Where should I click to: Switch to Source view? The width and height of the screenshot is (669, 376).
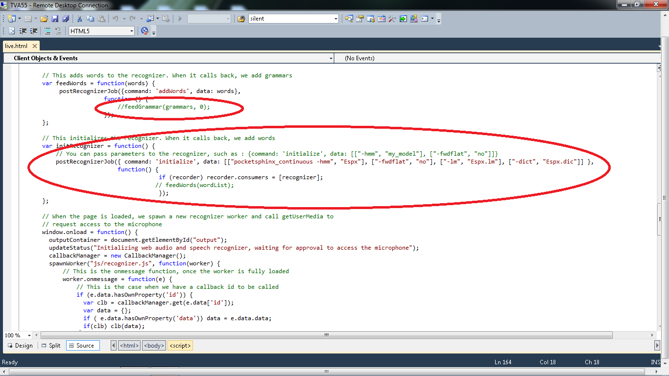coord(82,346)
